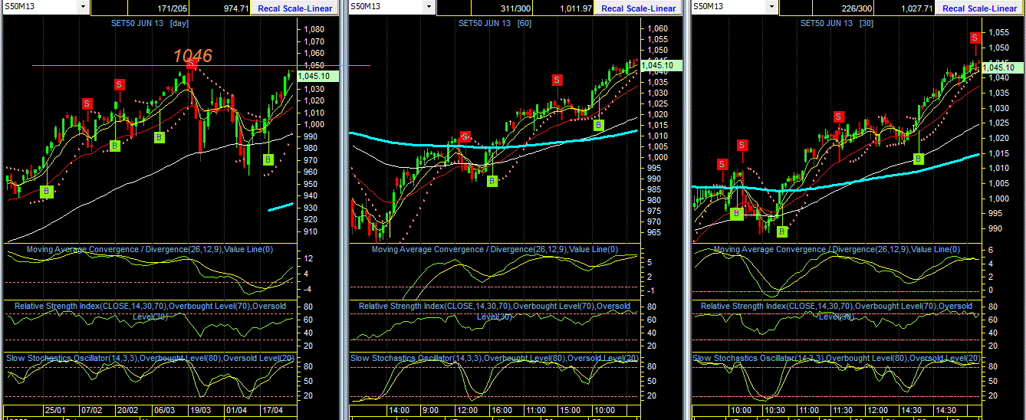Click the 60-minute chart MACD indicator label
This screenshot has height=420, width=1026.
coord(494,249)
